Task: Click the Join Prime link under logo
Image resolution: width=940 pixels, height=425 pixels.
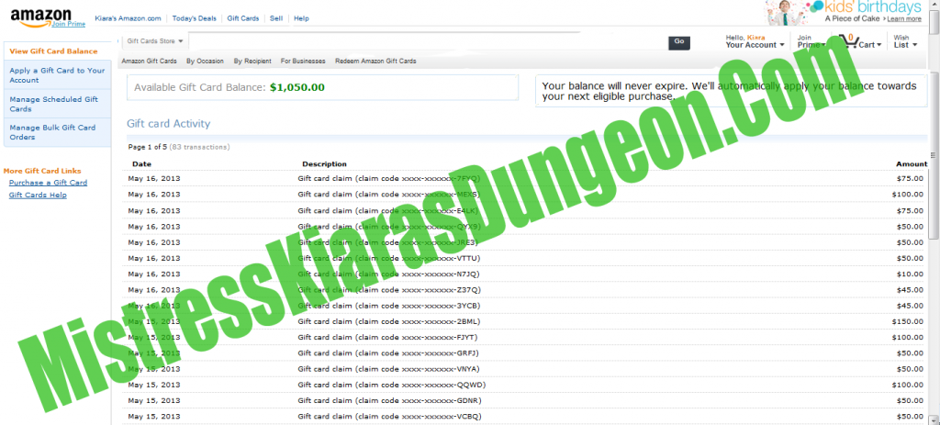Action: tap(68, 24)
